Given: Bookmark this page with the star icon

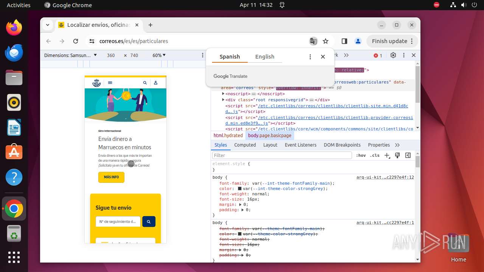Looking at the screenshot, I should [326, 41].
